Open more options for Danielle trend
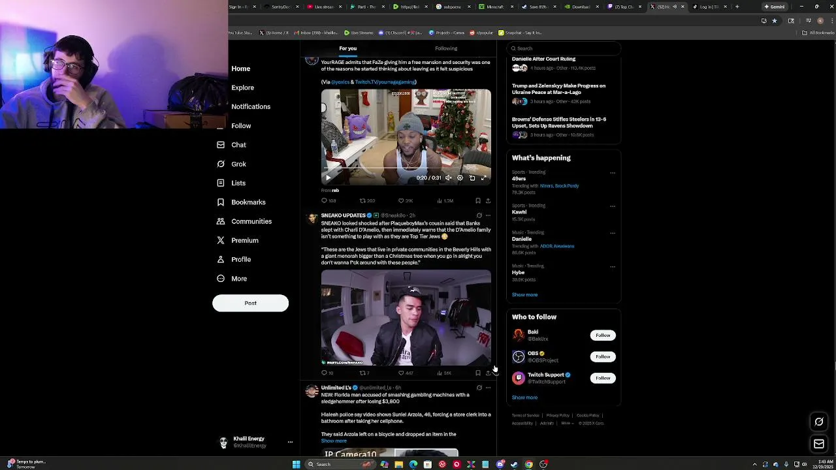836x470 pixels. (613, 233)
